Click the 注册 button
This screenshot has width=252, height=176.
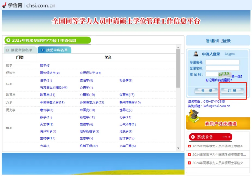(x=232, y=91)
